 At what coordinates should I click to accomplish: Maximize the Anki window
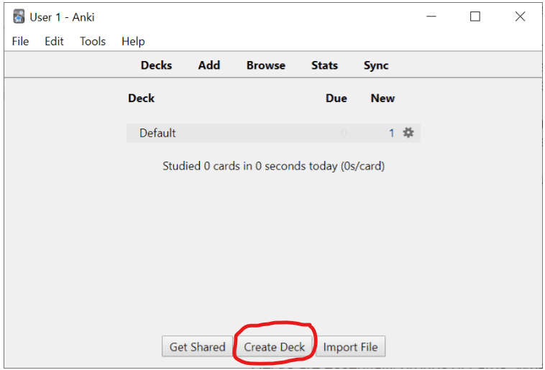click(475, 17)
